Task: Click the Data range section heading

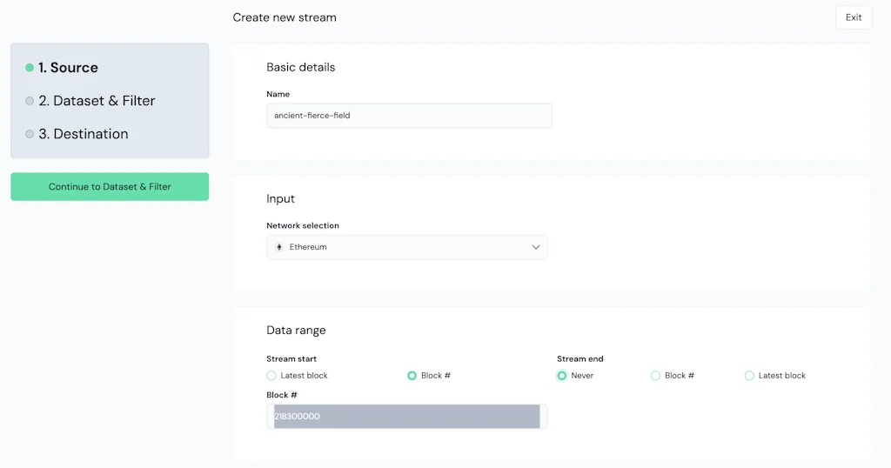Action: [x=296, y=331]
